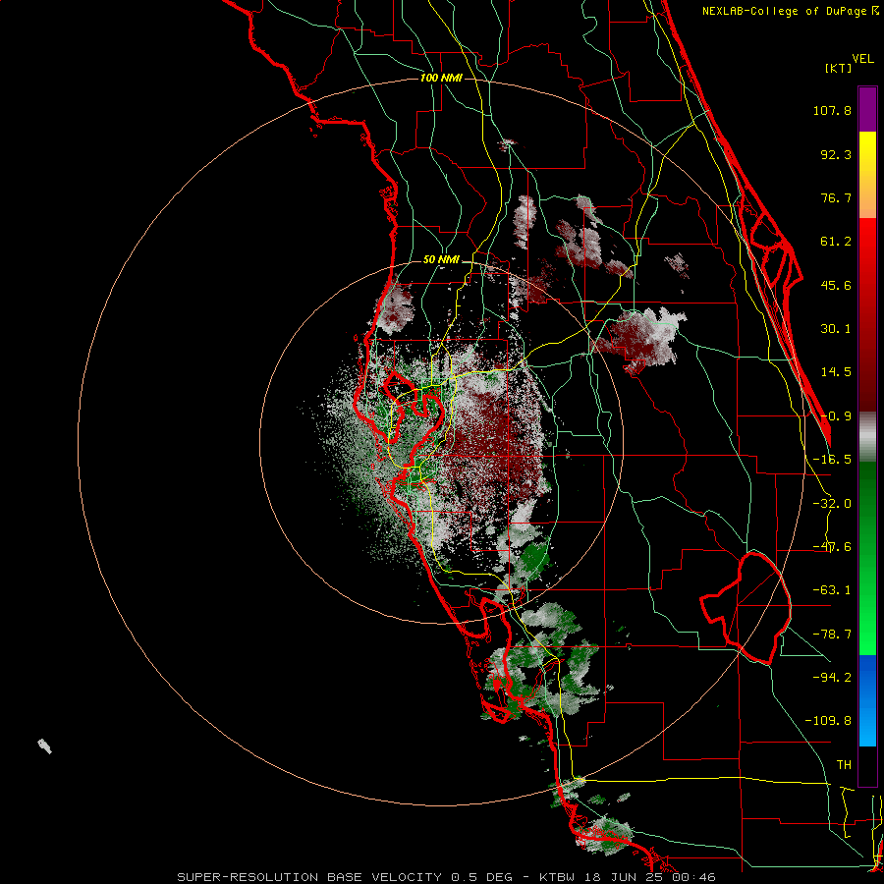The width and height of the screenshot is (884, 884).
Task: Select the -63.1 velocity scale value
Action: tap(832, 590)
